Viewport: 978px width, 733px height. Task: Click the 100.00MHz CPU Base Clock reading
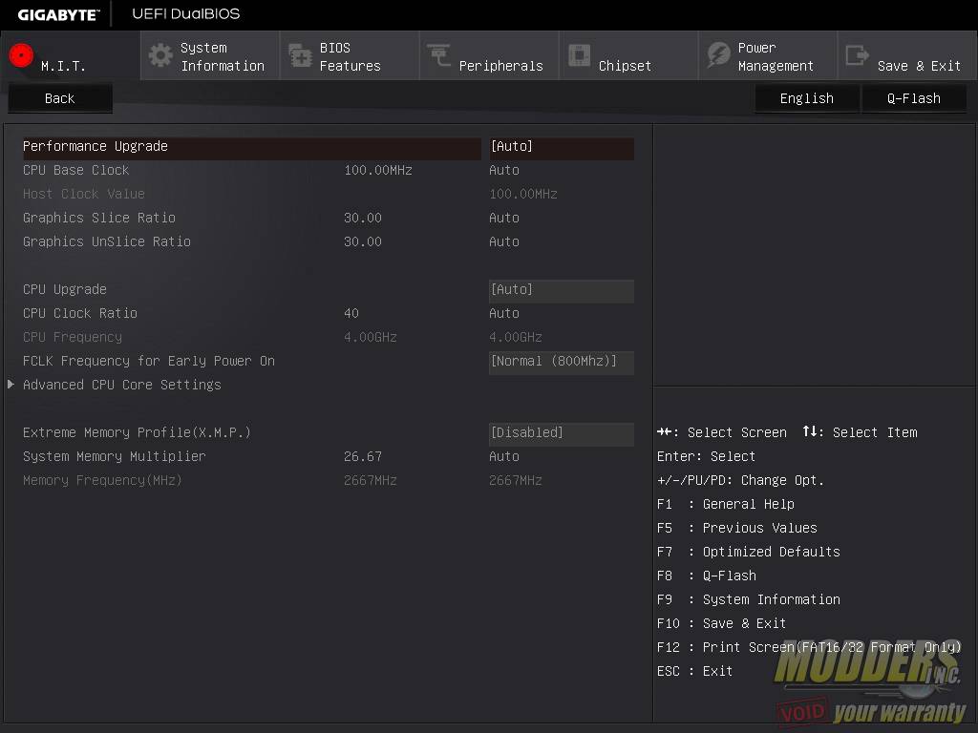[x=378, y=170]
